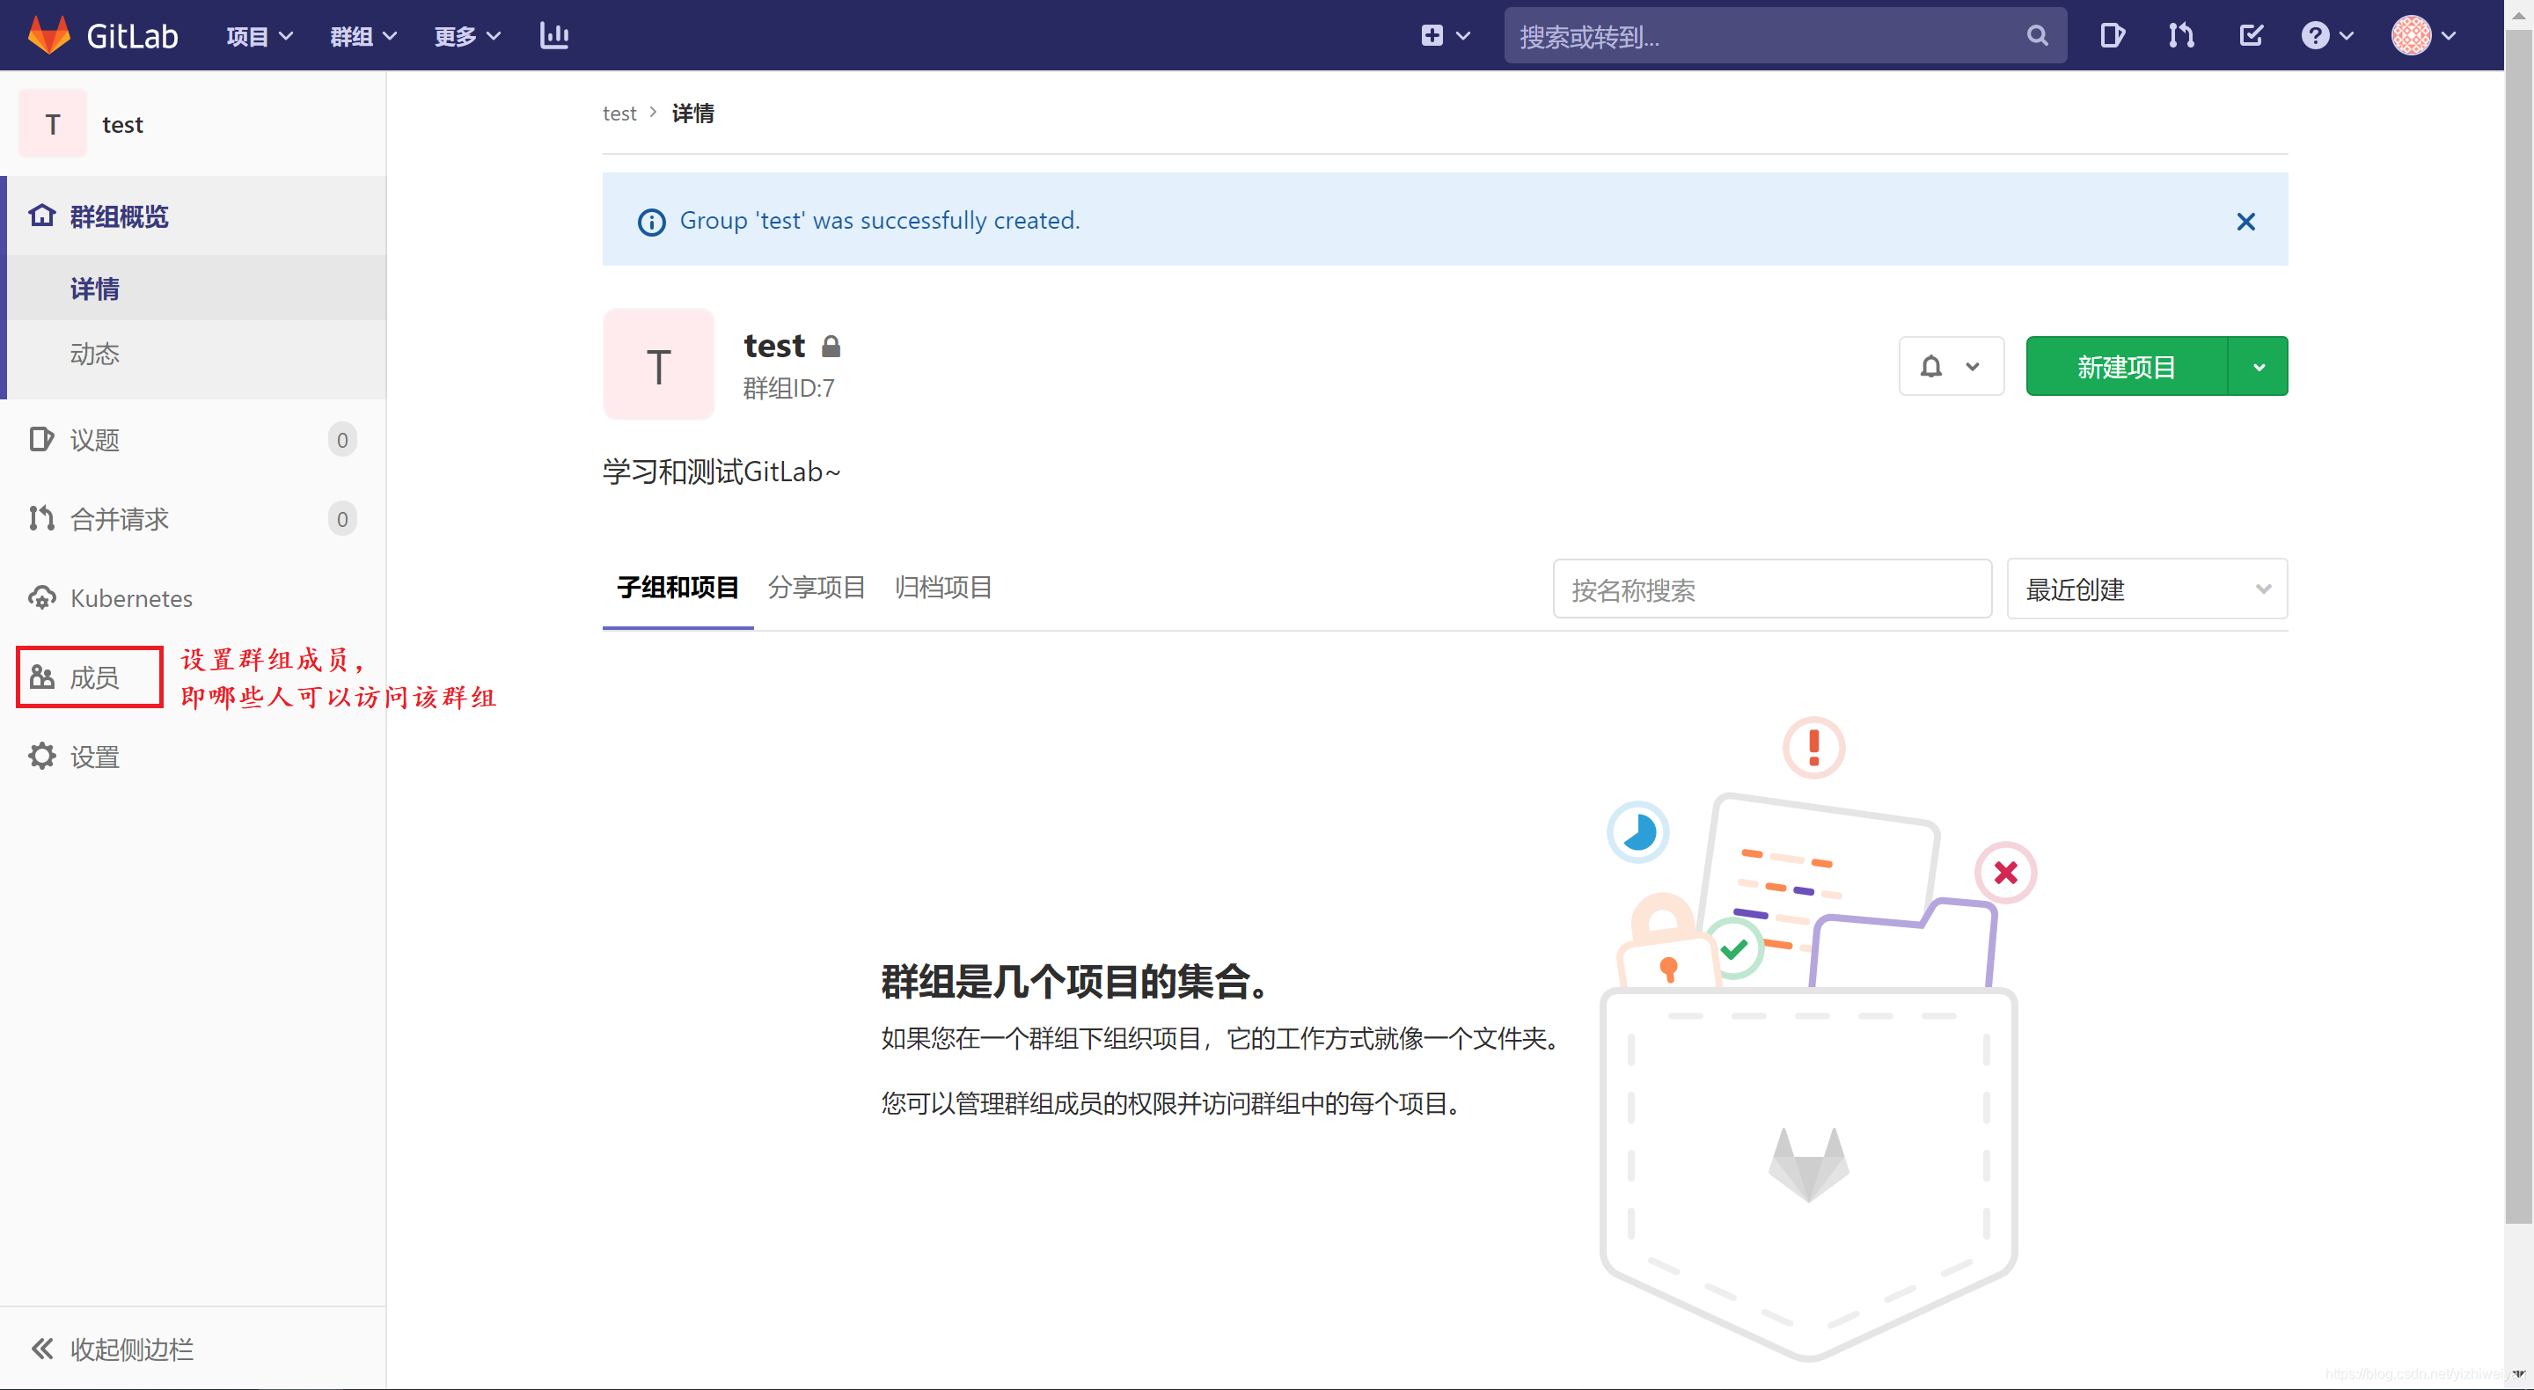This screenshot has width=2534, height=1390.
Task: Open the issues icon in the top bar
Action: tap(2111, 34)
